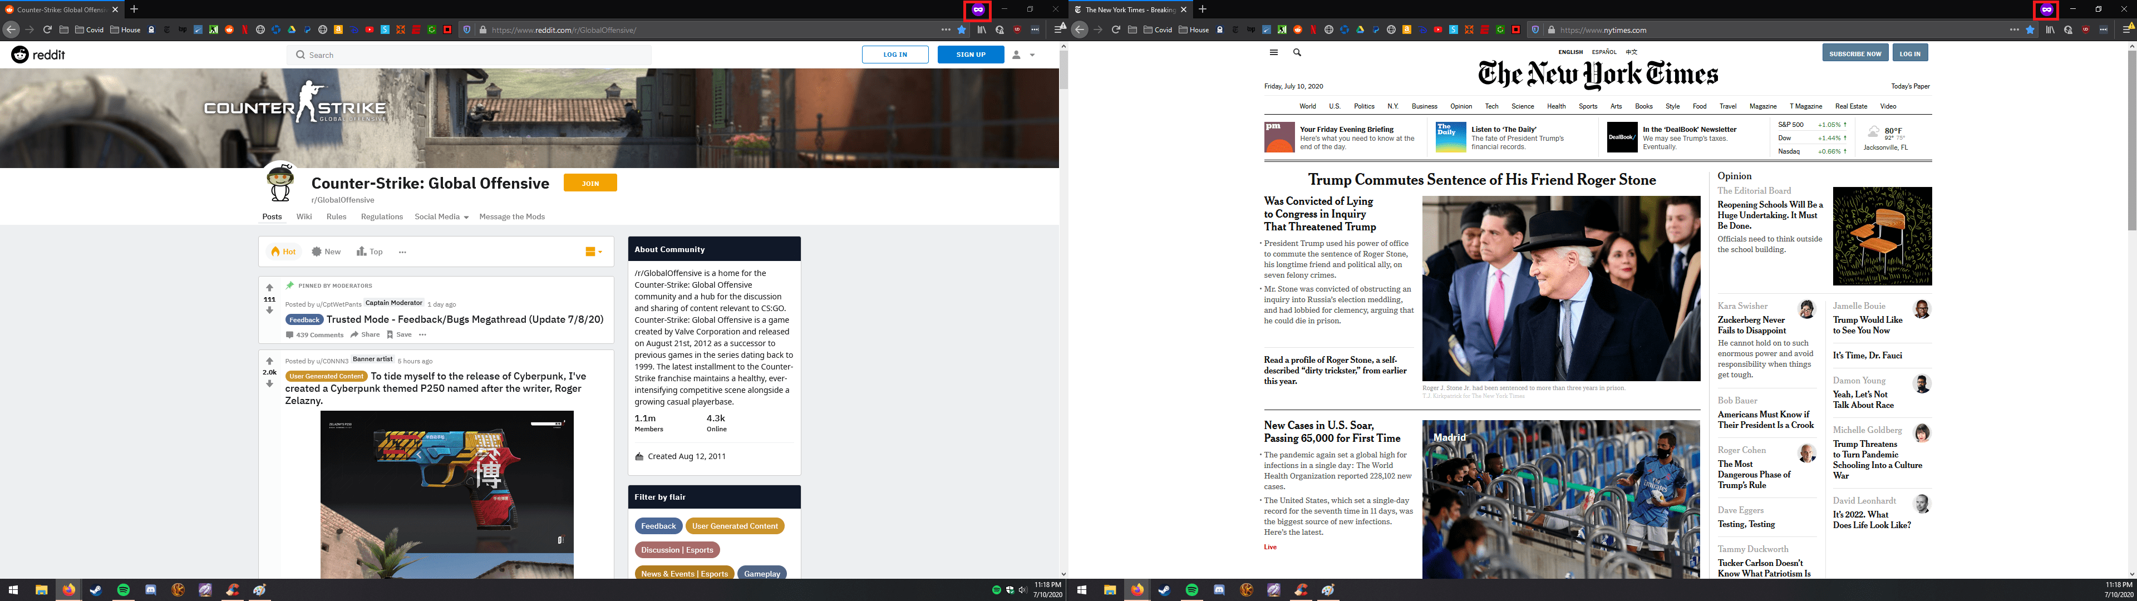The image size is (2137, 601).
Task: Toggle bookmark star for nytimes.com
Action: coord(2030,30)
